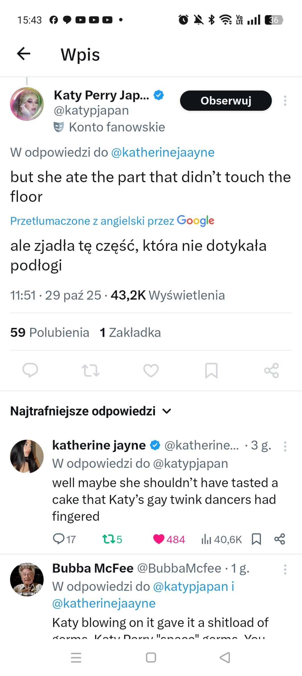The image size is (302, 676).
Task: Open three-dot menu on Bubba McFee's reply
Action: tap(285, 569)
